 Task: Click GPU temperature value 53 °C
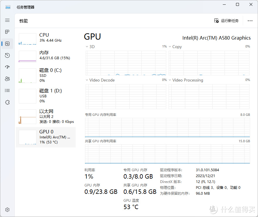(131, 207)
